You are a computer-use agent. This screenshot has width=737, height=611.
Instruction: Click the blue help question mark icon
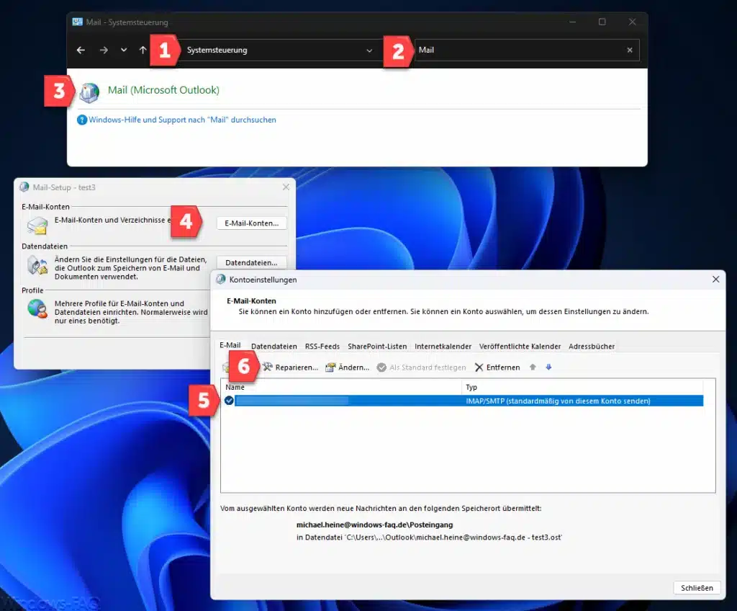pyautogui.click(x=82, y=120)
